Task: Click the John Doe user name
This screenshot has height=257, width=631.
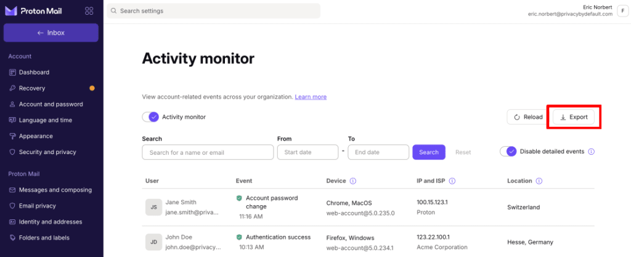Action: (x=179, y=237)
